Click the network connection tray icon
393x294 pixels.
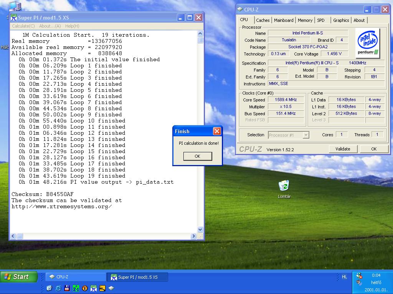coord(359,276)
